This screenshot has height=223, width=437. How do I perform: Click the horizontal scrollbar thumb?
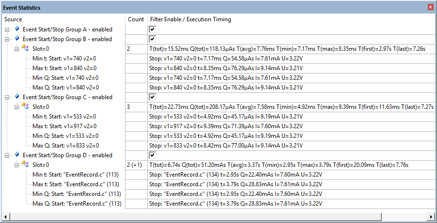[x=196, y=216]
